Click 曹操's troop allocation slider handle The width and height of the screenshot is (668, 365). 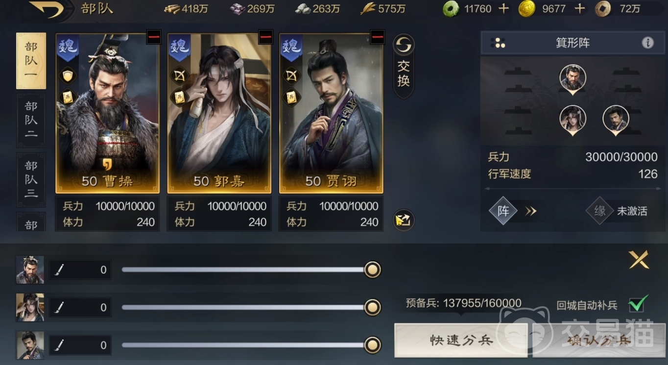[372, 269]
